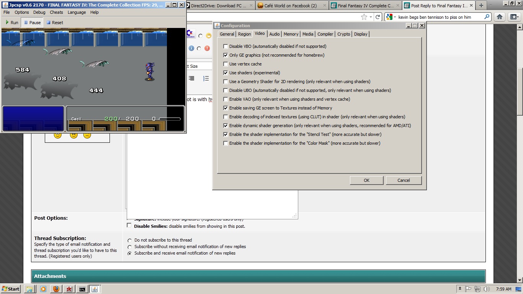Image resolution: width=523 pixels, height=294 pixels.
Task: Open the Cheats menu in Jpcsp
Action: coord(56,12)
